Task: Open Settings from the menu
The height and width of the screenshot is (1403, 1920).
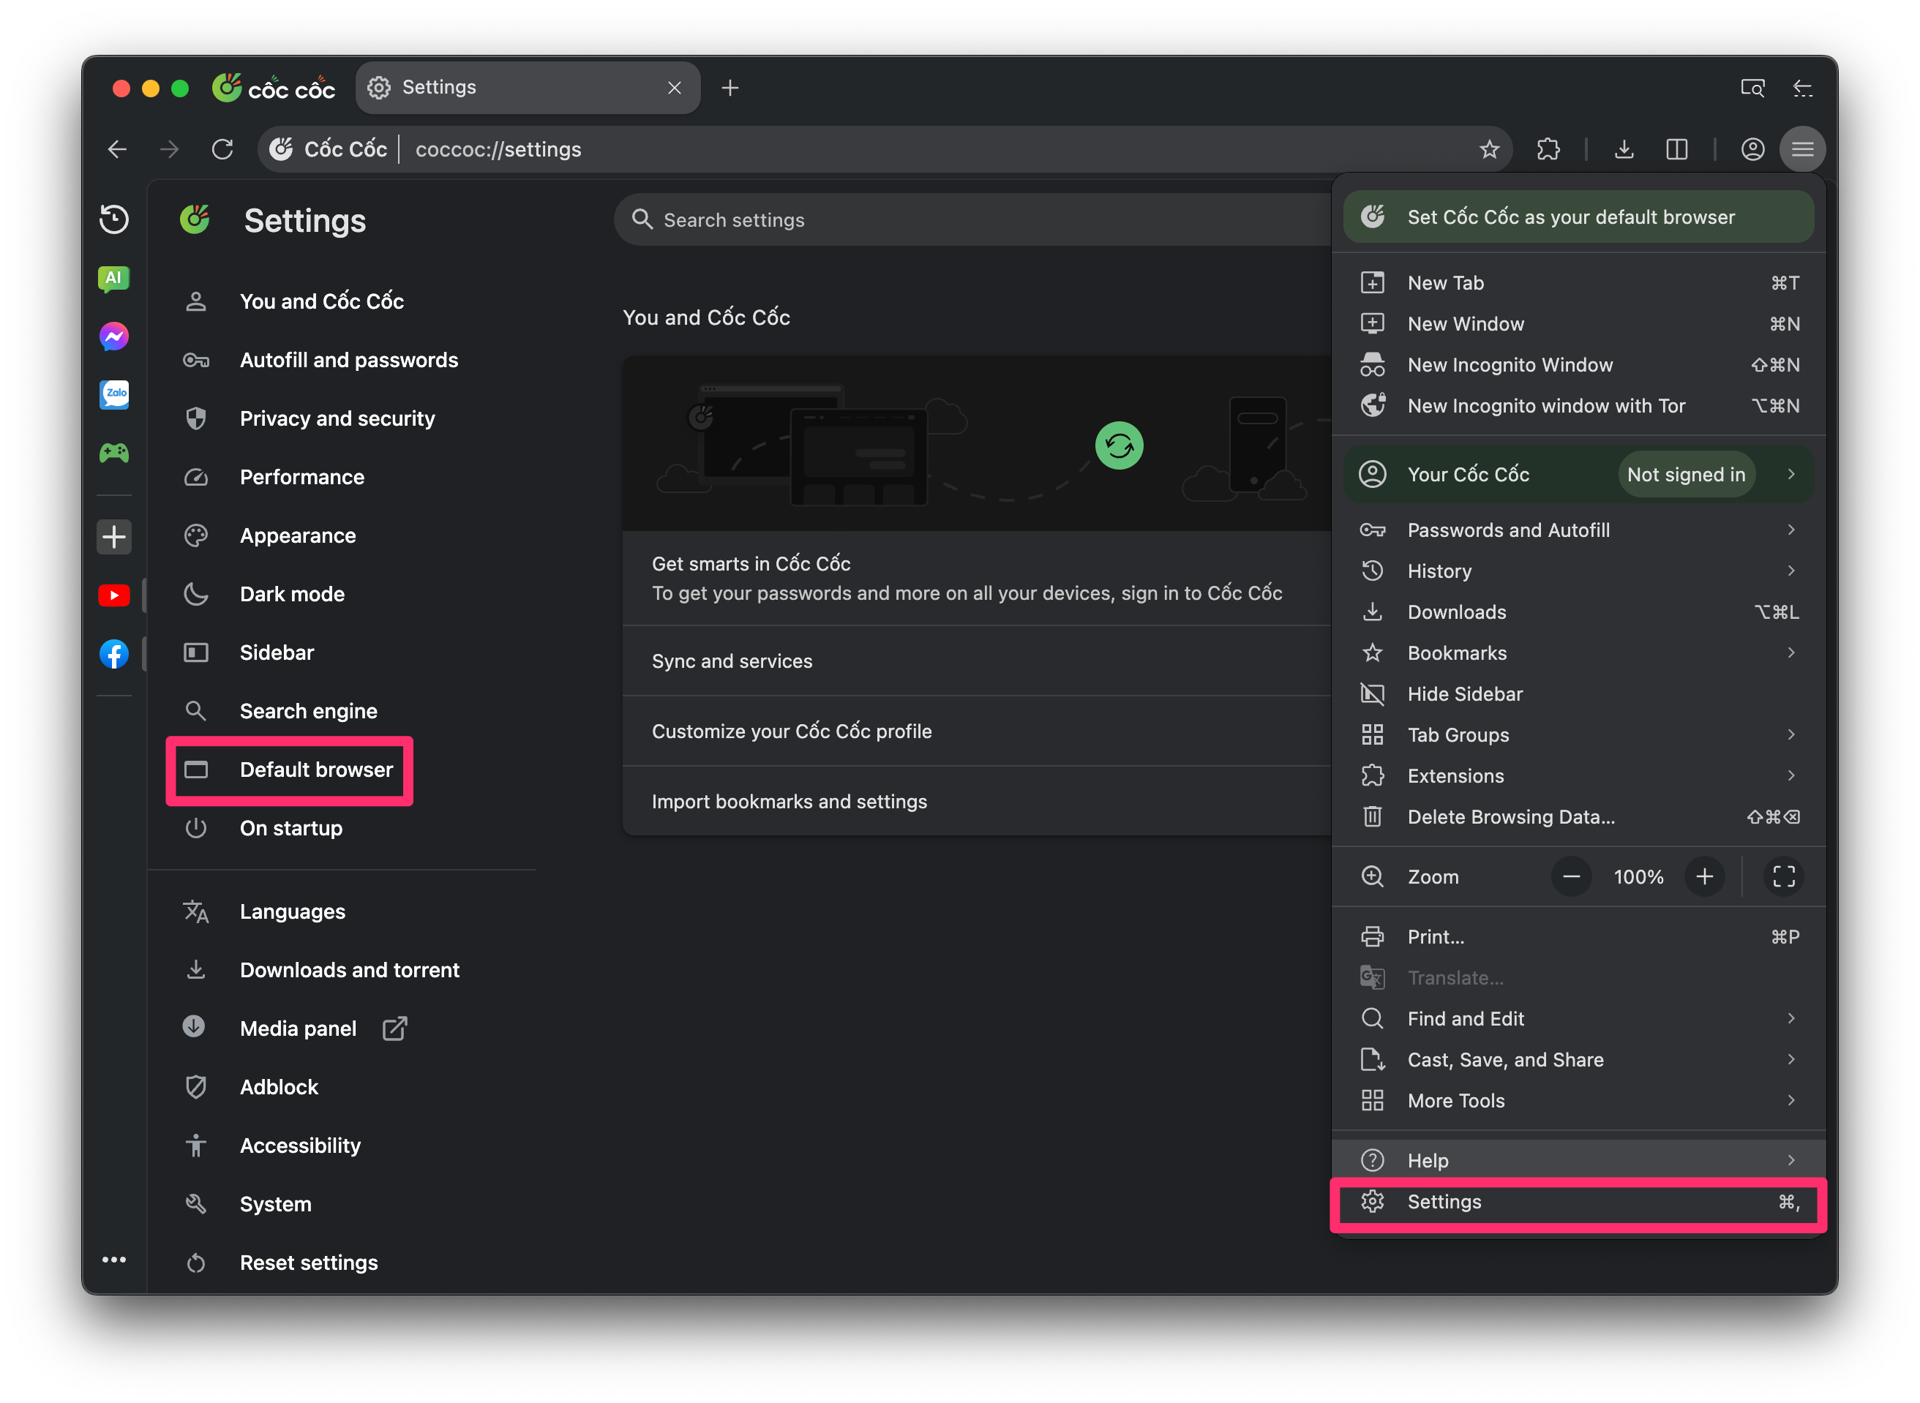Action: click(x=1578, y=1202)
